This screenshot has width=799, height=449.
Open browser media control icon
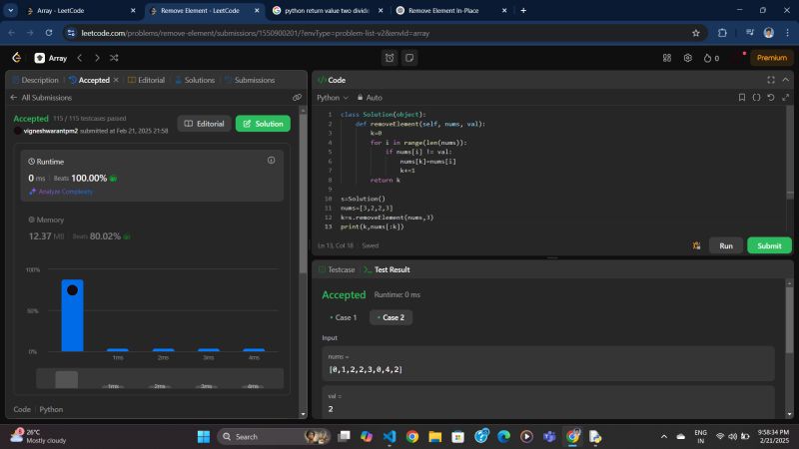point(750,33)
